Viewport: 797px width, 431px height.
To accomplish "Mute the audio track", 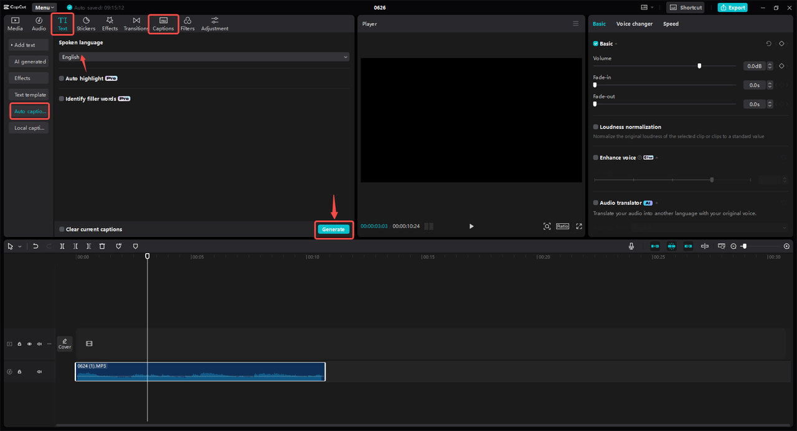I will pos(39,372).
